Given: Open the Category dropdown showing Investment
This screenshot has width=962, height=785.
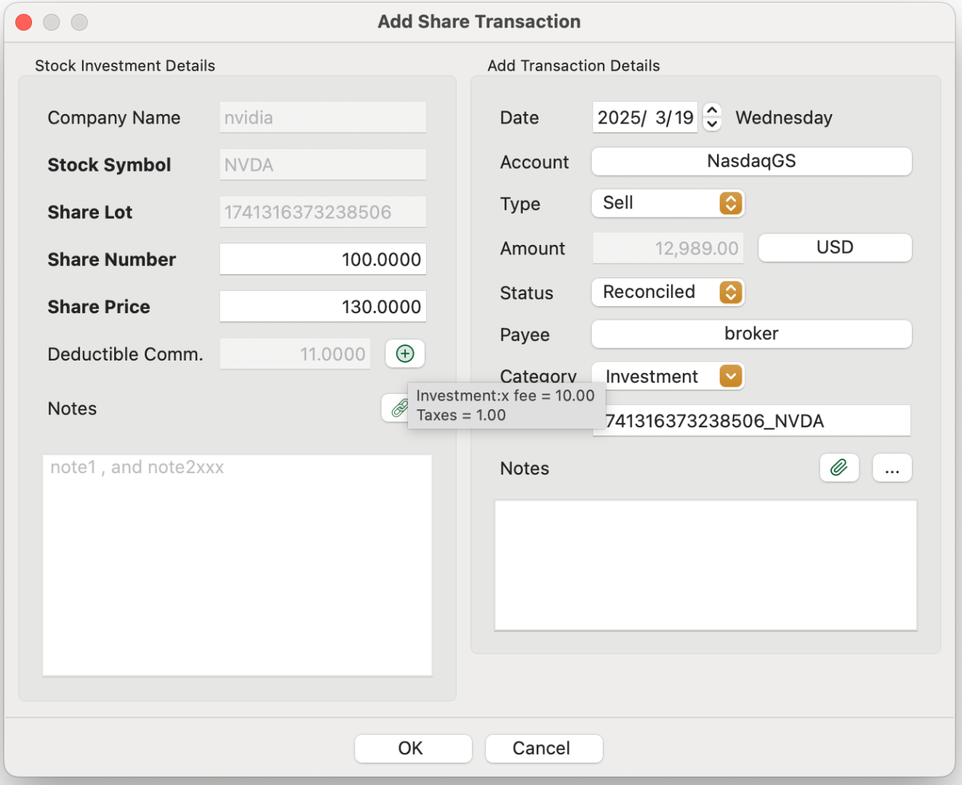Looking at the screenshot, I should pos(668,377).
